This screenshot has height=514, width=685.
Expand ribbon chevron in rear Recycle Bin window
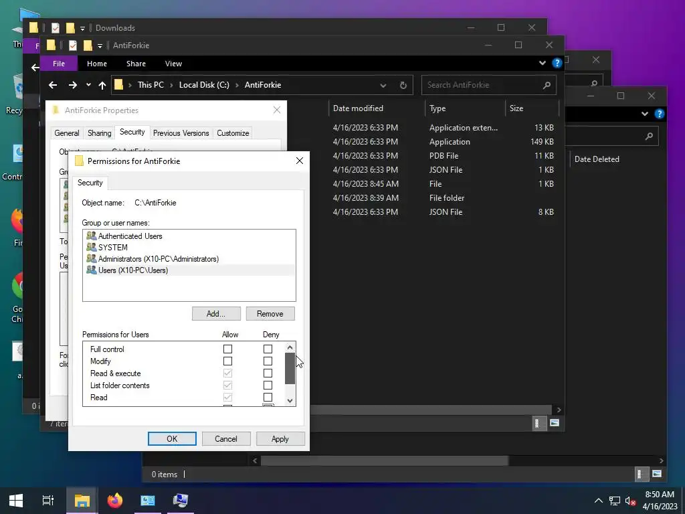(x=645, y=114)
